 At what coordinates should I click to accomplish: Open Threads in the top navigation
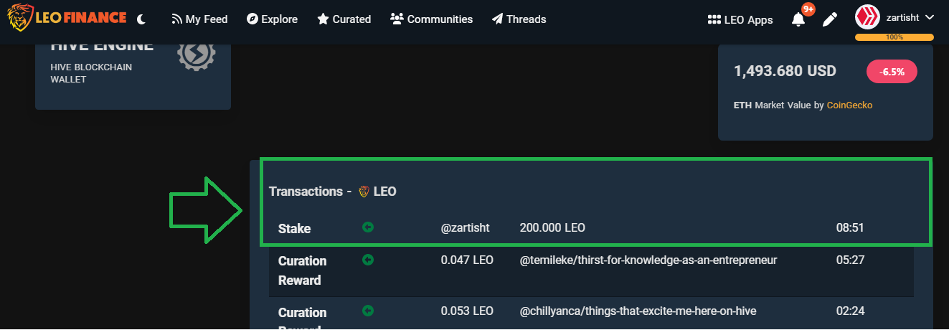point(519,19)
